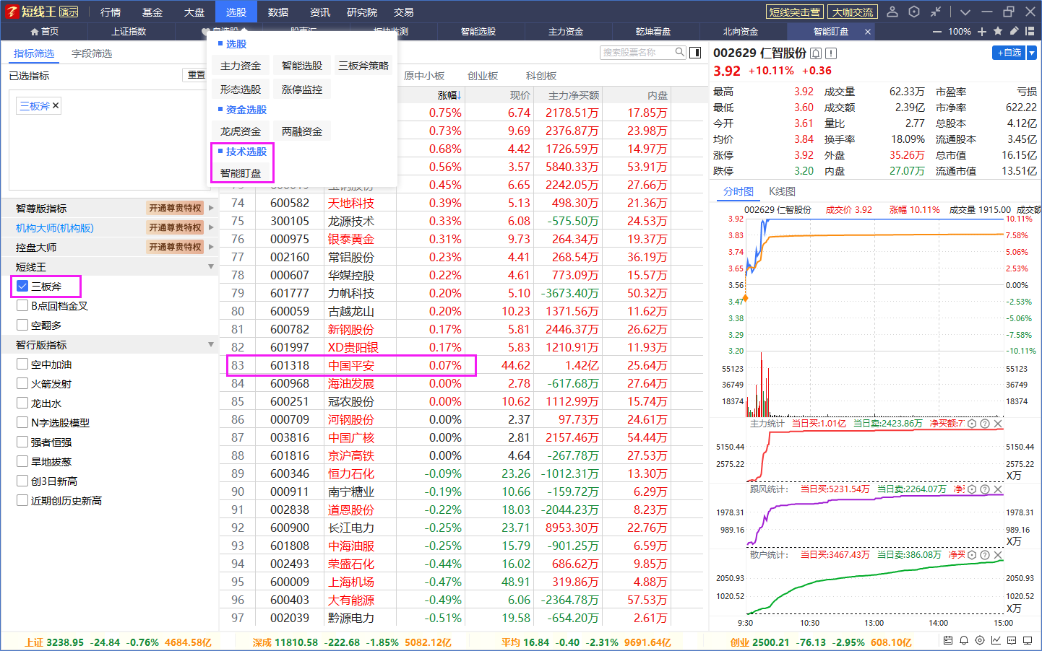Screen dimensions: 1042x651
Task: Zoom out with the minus icon
Action: click(x=937, y=32)
